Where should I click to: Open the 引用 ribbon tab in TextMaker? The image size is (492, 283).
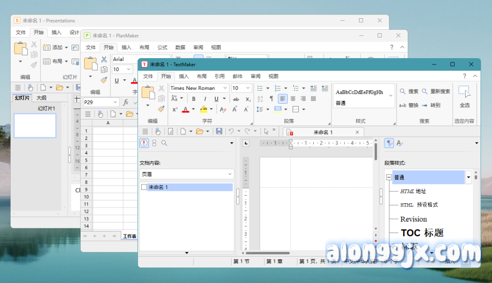tap(220, 76)
